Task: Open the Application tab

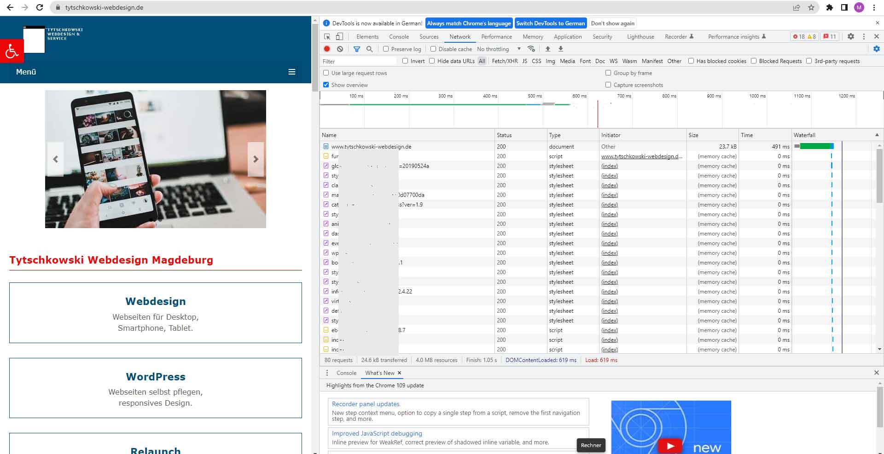Action: [568, 37]
